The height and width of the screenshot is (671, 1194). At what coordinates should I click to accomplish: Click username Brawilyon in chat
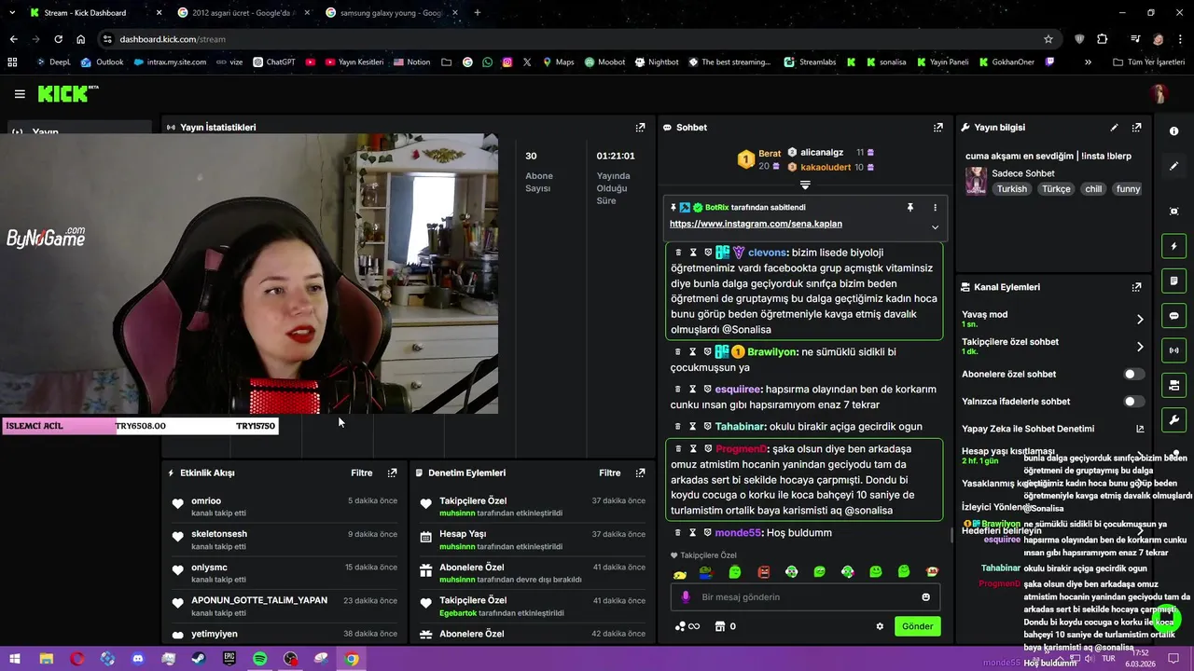[x=771, y=352]
